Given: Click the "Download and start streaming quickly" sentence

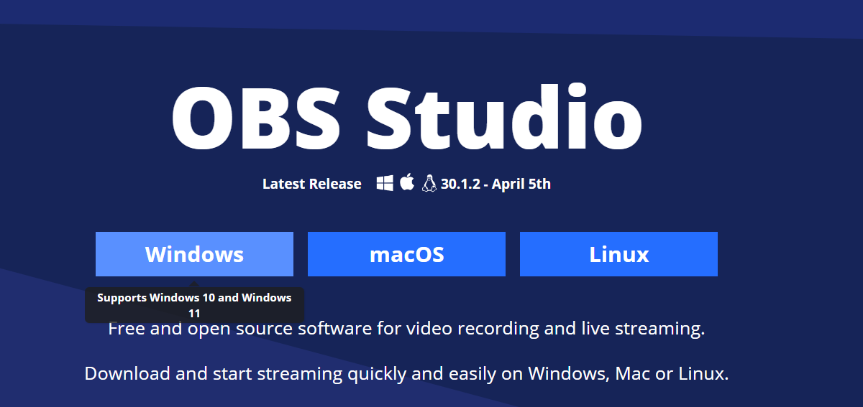Looking at the screenshot, I should pyautogui.click(x=406, y=374).
